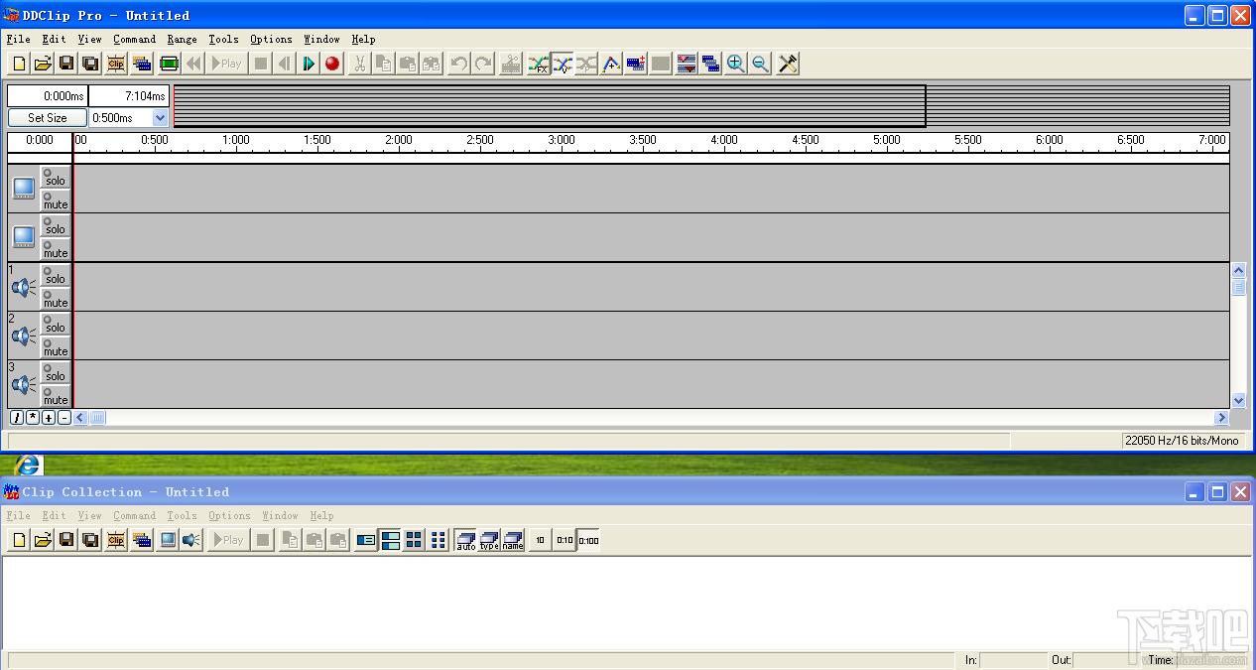This screenshot has width=1256, height=670.
Task: Open a project with DDClip Pro's folder icon
Action: pos(43,64)
